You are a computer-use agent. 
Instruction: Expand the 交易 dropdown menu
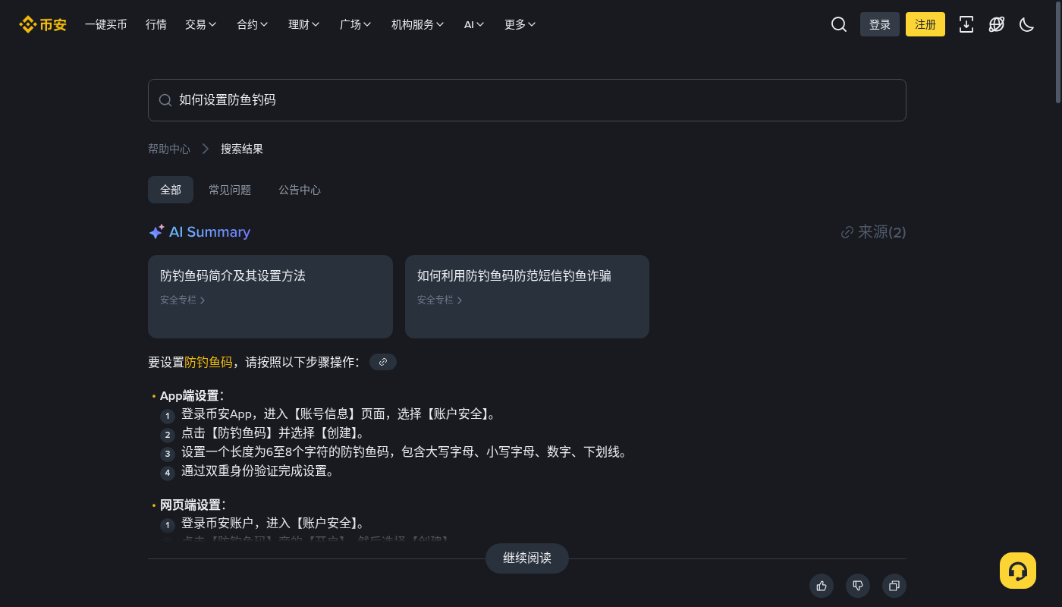(201, 24)
